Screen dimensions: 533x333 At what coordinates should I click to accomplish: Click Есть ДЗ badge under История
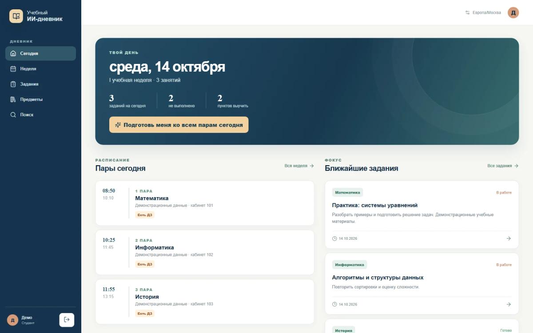click(145, 313)
